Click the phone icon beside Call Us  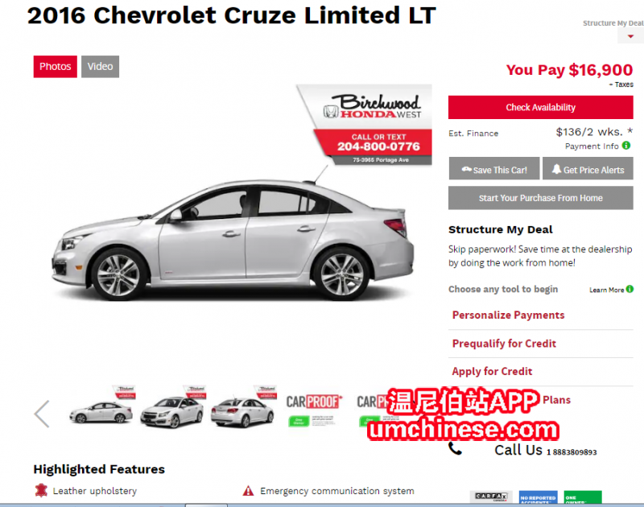(x=455, y=448)
